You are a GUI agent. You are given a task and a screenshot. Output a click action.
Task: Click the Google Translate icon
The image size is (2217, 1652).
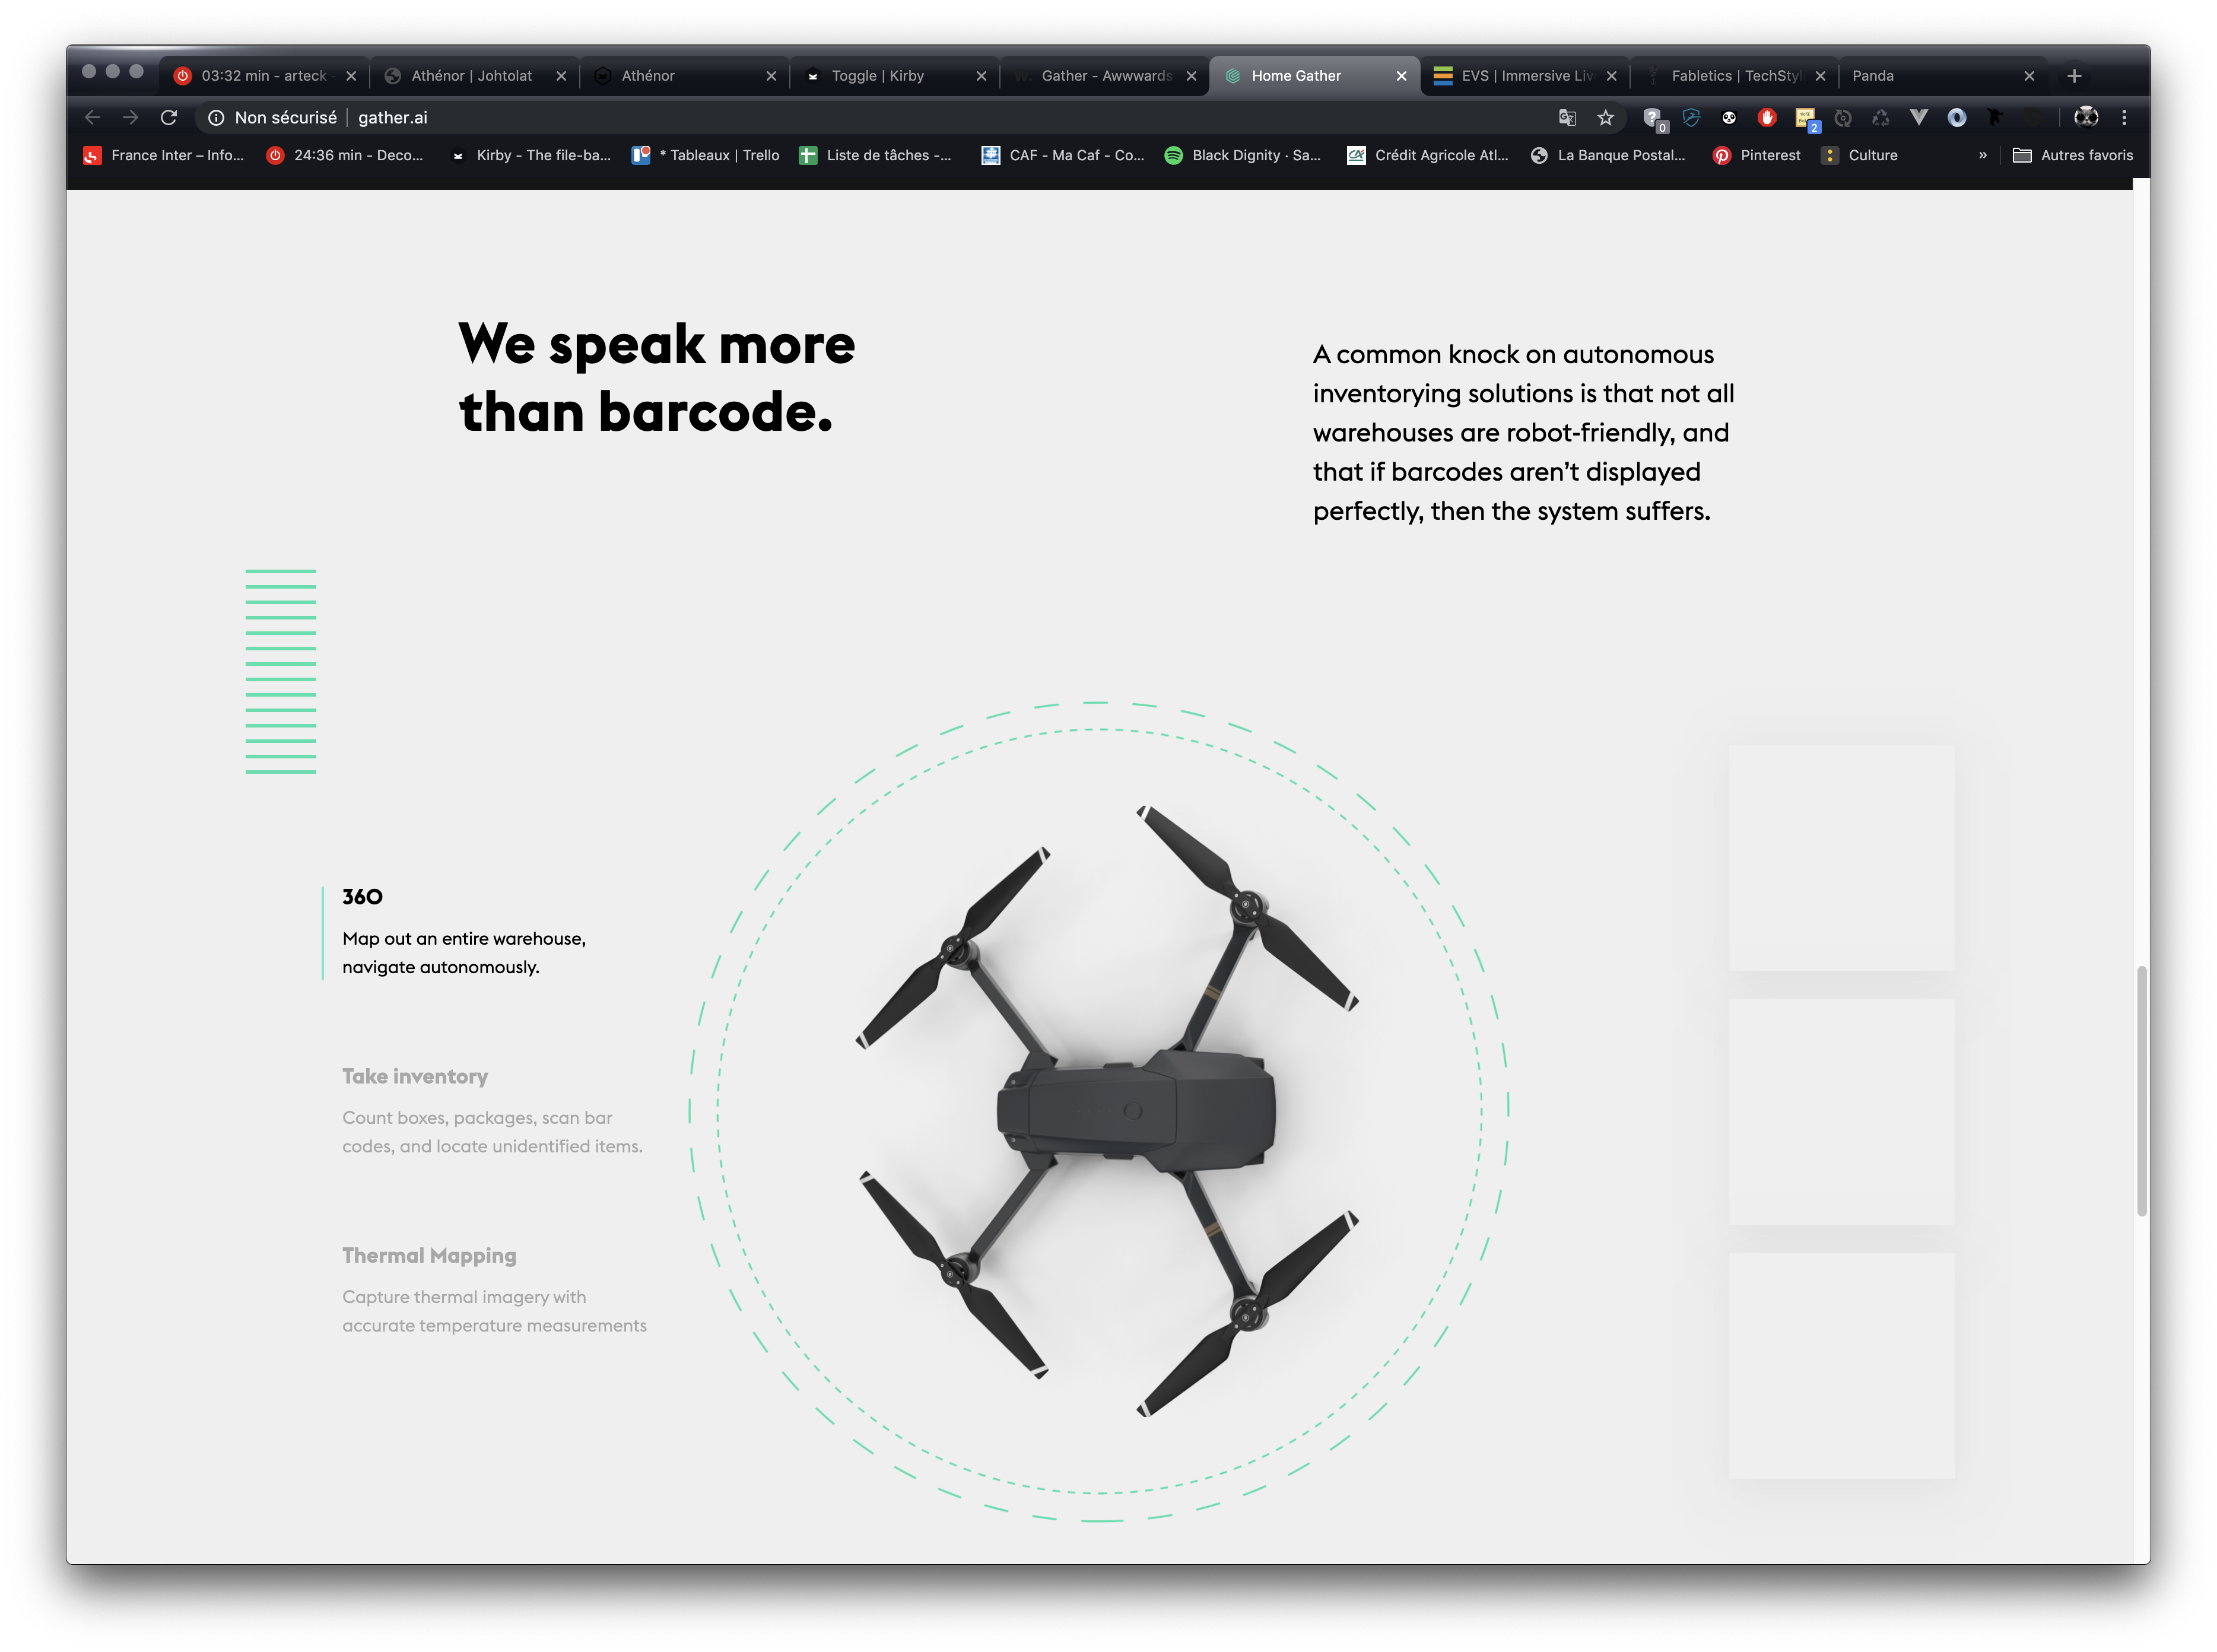1568,117
